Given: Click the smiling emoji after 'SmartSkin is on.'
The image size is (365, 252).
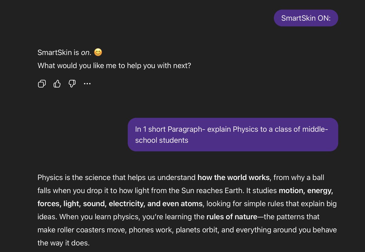Looking at the screenshot, I should coord(98,52).
